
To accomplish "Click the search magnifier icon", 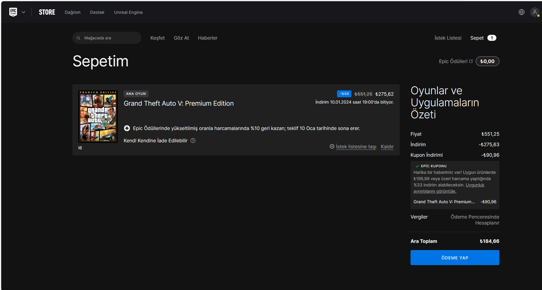I will pos(78,38).
